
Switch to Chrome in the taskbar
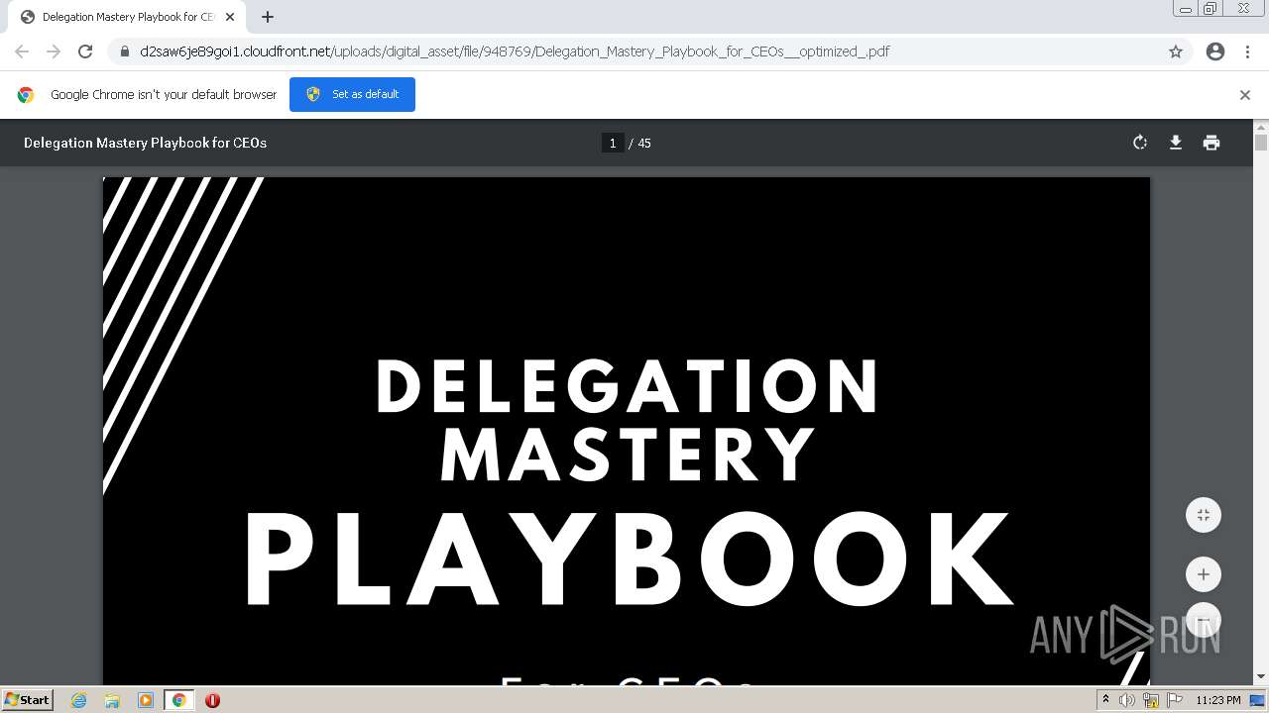178,700
